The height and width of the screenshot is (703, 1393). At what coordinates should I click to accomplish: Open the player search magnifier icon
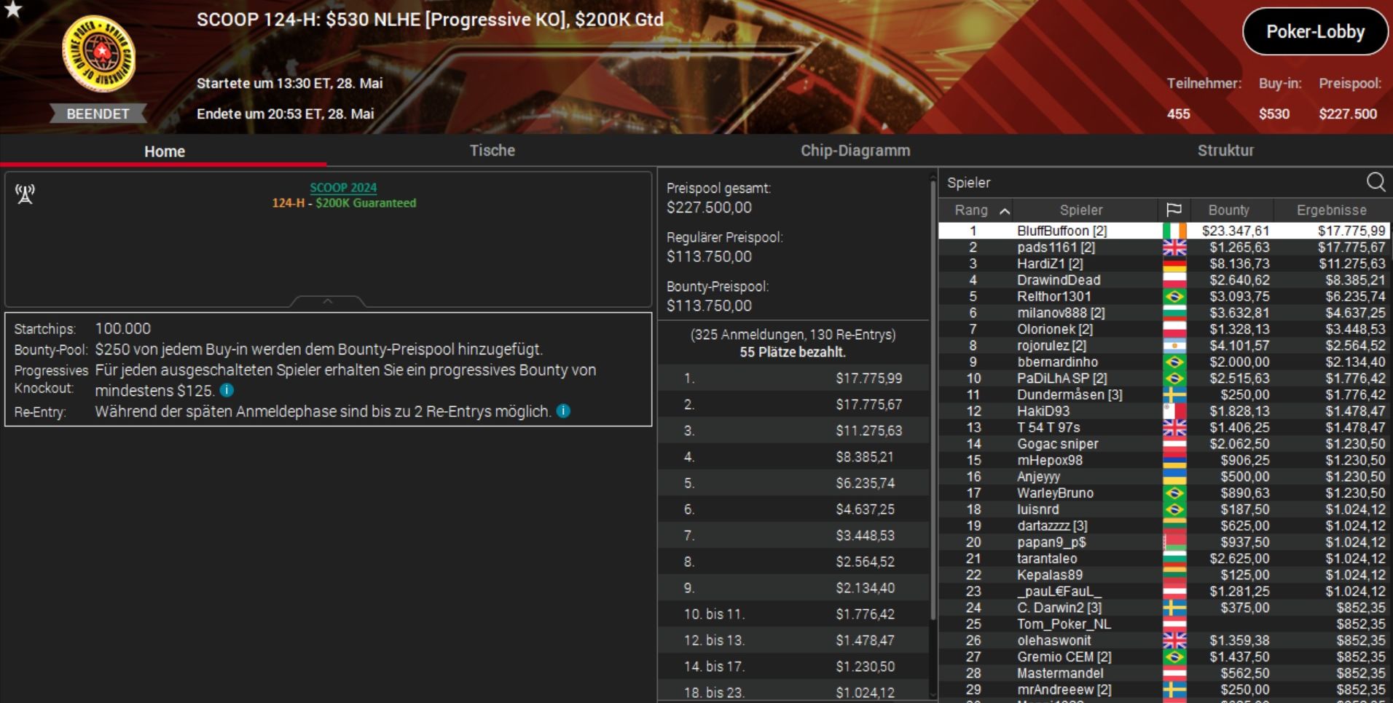pos(1376,182)
